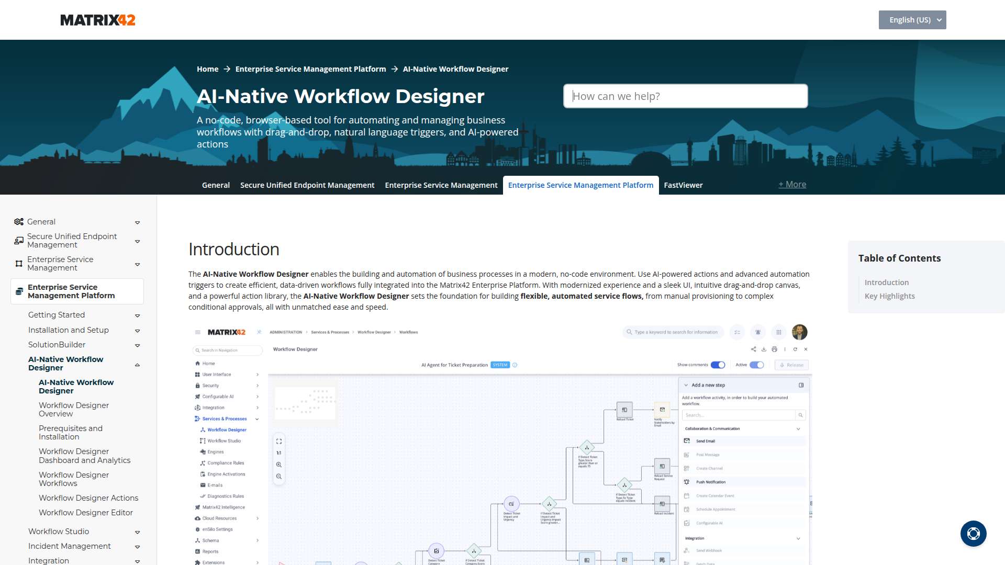Screen dimensions: 1005x565
Task: Select the Enterprise Service Management Platform tab
Action: click(580, 185)
